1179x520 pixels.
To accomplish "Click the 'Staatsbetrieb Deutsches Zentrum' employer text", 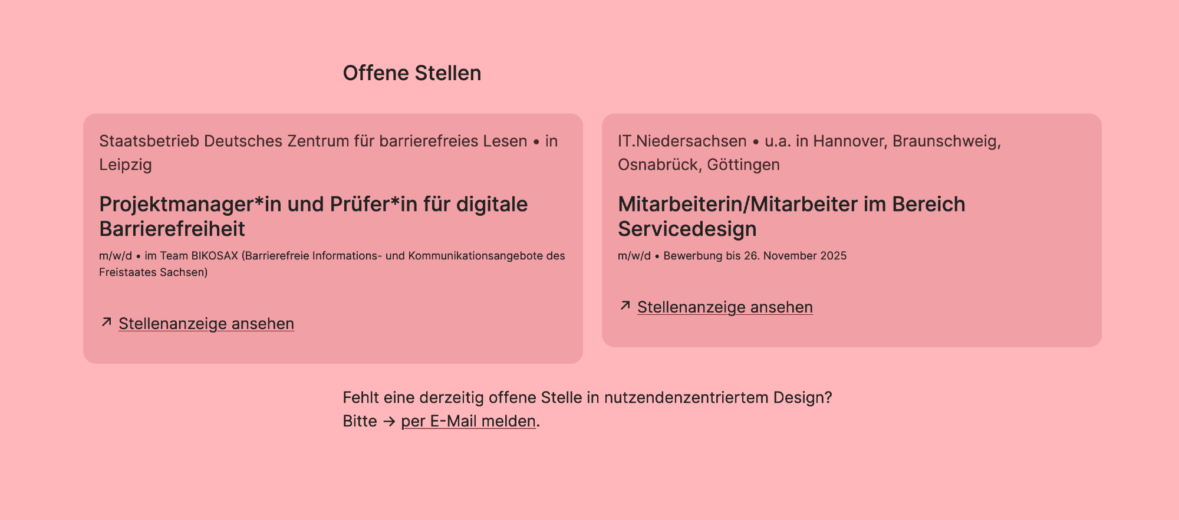I will [328, 153].
